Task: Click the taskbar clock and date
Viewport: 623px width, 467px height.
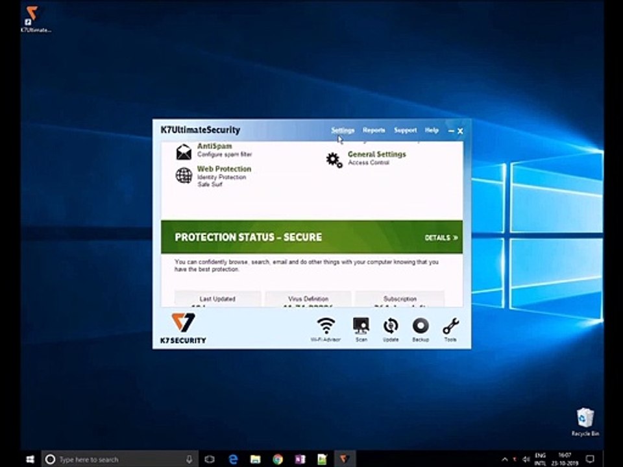Action: pyautogui.click(x=565, y=459)
